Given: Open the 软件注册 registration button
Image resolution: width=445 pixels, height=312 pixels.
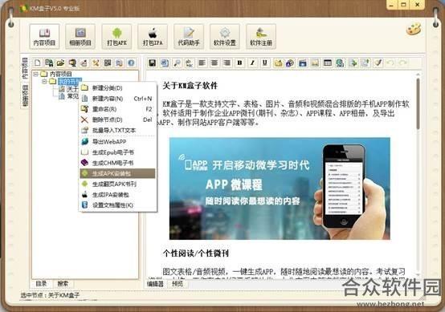Looking at the screenshot, I should point(261,36).
